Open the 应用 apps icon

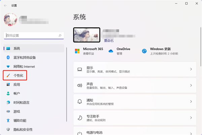click(x=8, y=85)
